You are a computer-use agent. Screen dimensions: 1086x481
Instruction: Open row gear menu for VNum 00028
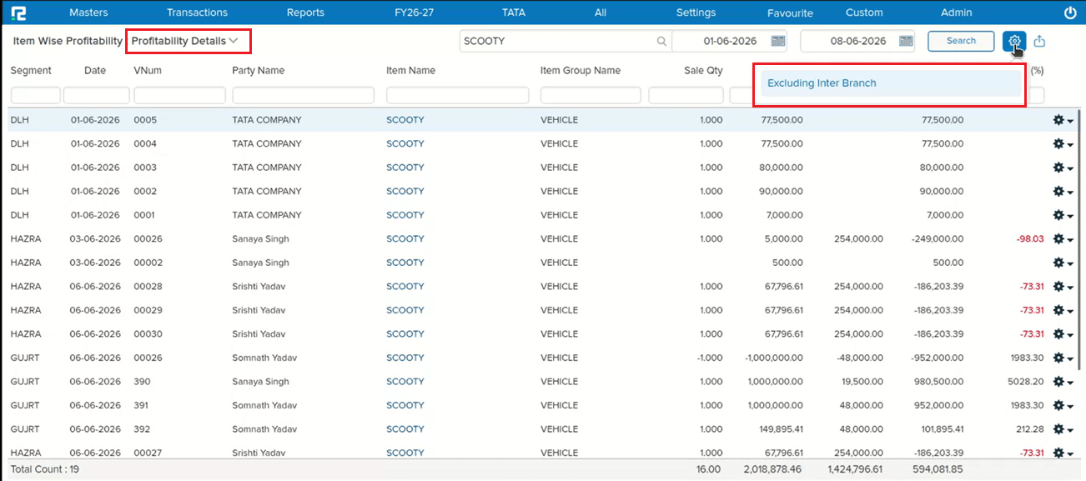pos(1063,287)
